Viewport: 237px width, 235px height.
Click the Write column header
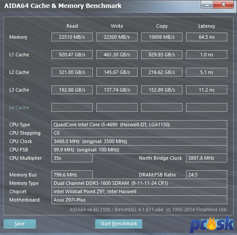tap(117, 26)
